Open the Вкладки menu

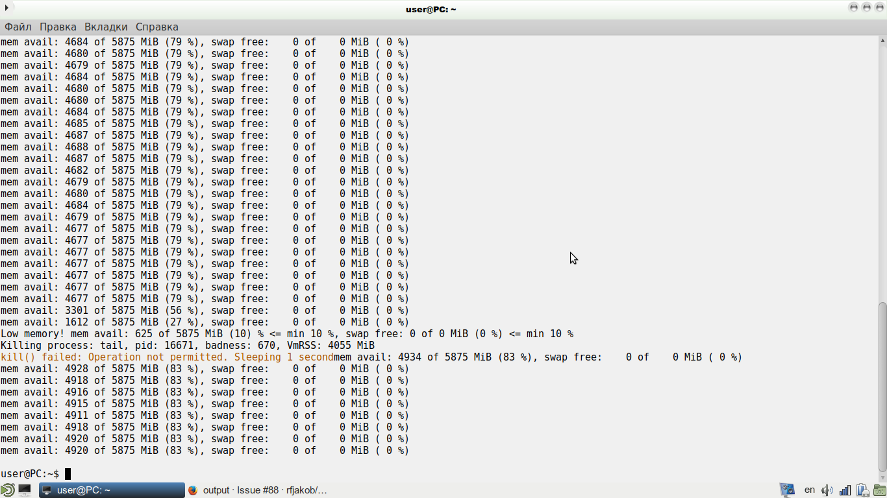point(106,27)
